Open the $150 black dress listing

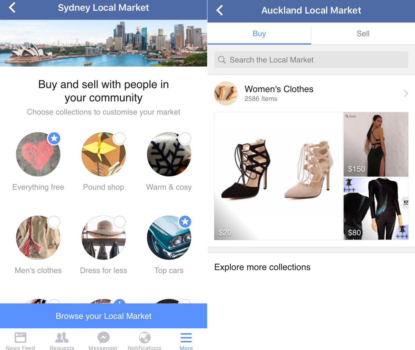click(x=376, y=144)
